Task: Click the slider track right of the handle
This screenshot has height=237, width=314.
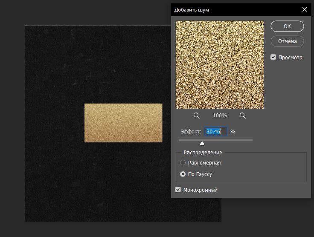Action: click(x=230, y=140)
